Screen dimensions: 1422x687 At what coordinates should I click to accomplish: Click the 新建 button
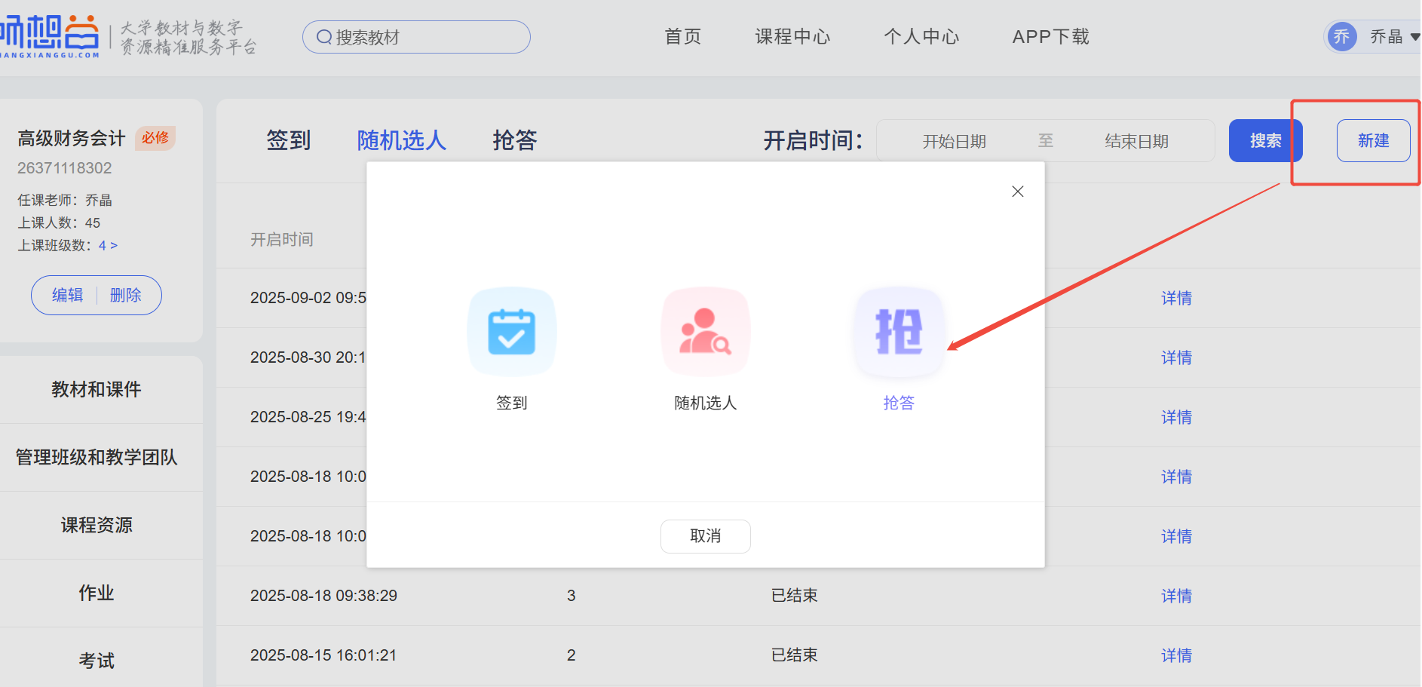click(1373, 141)
